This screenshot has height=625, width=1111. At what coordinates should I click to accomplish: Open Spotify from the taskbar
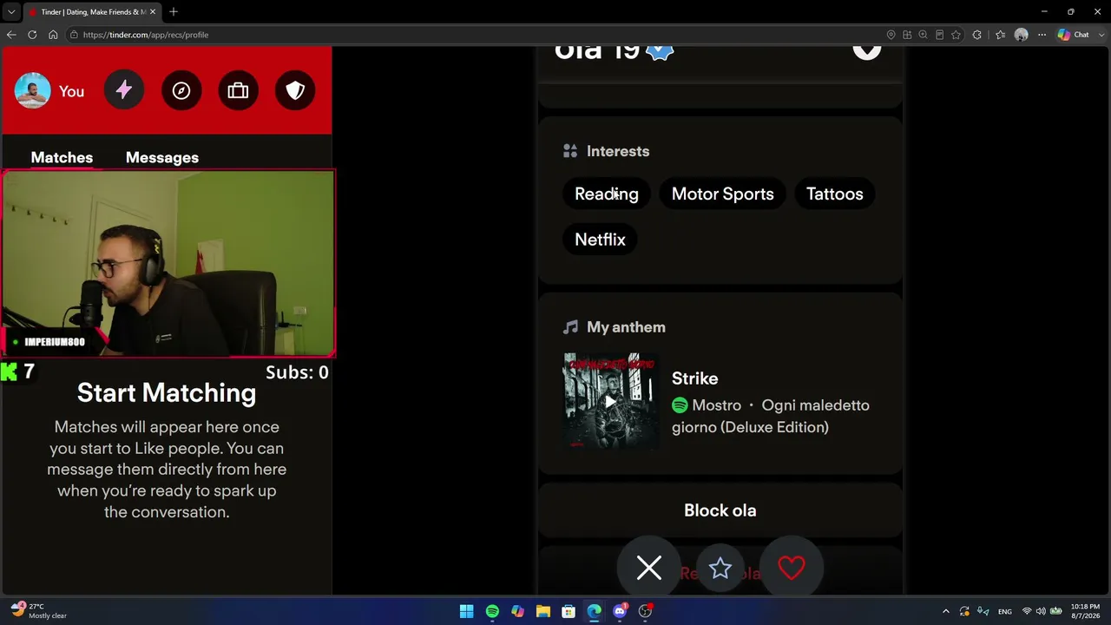(x=492, y=611)
